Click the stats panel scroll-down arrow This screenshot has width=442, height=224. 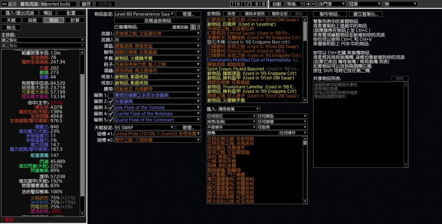pos(82,214)
